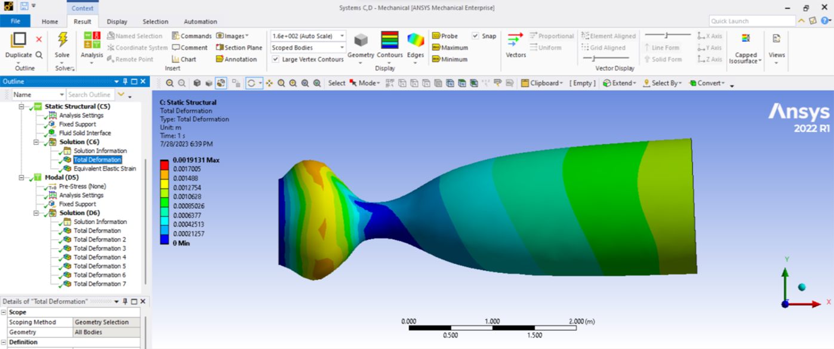Open the Select By dropdown
This screenshot has height=349, width=834.
(x=663, y=84)
